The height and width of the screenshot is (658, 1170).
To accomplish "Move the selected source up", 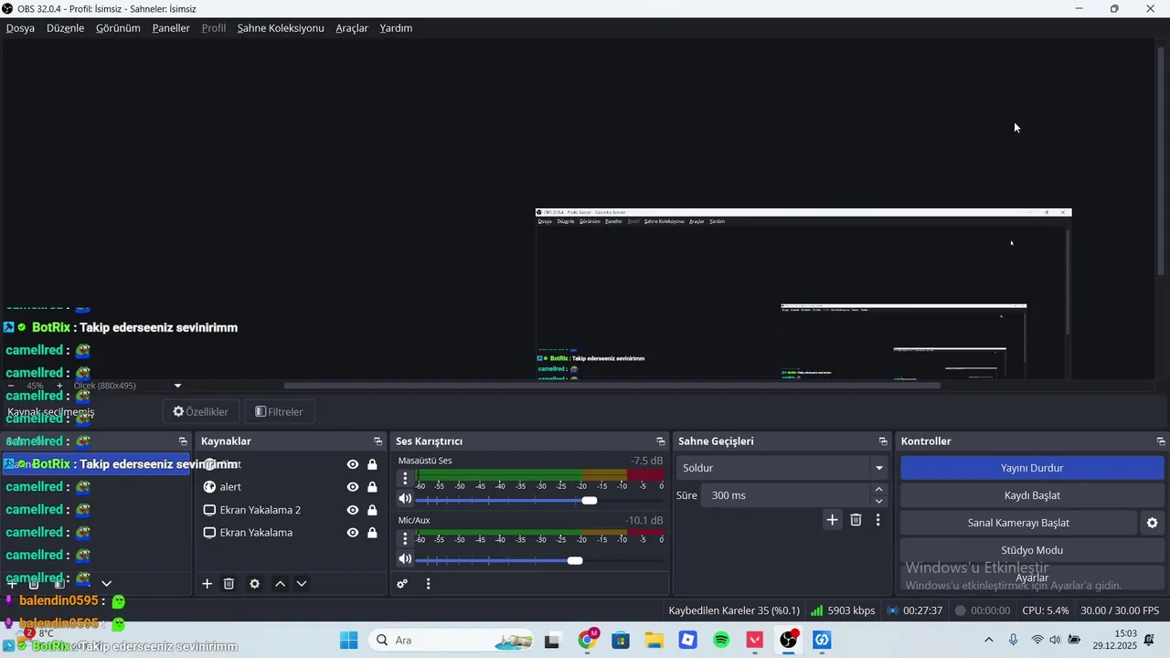I will pos(281,584).
